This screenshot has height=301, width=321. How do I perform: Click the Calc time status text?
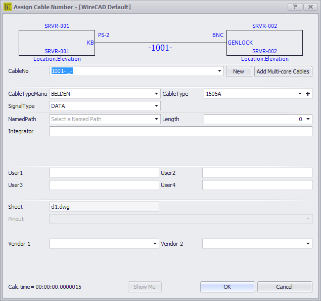(45, 287)
